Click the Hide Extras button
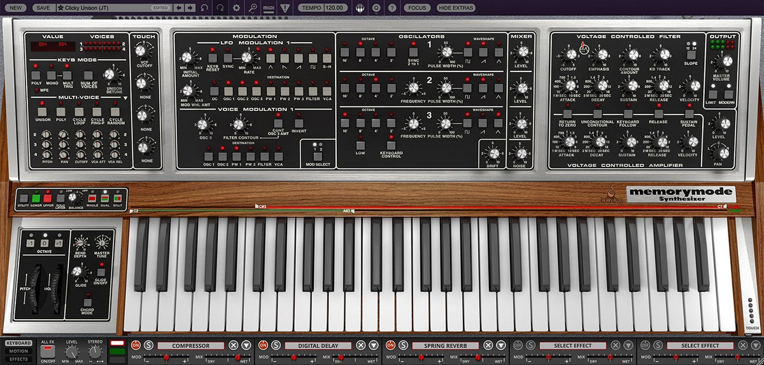 (x=456, y=8)
